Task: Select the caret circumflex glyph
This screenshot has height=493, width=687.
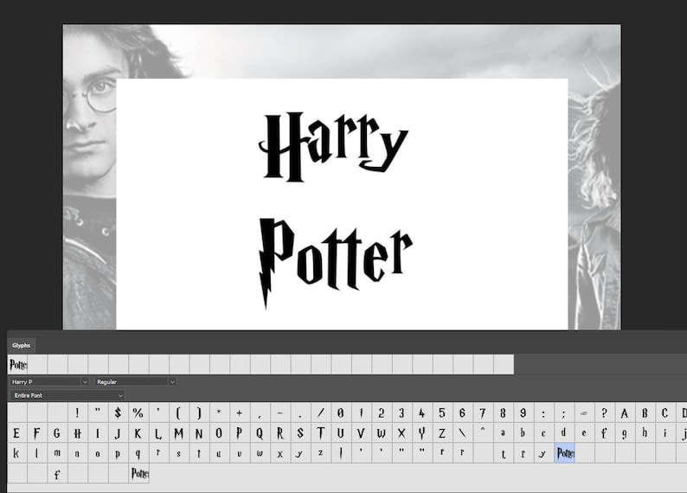Action: (483, 433)
